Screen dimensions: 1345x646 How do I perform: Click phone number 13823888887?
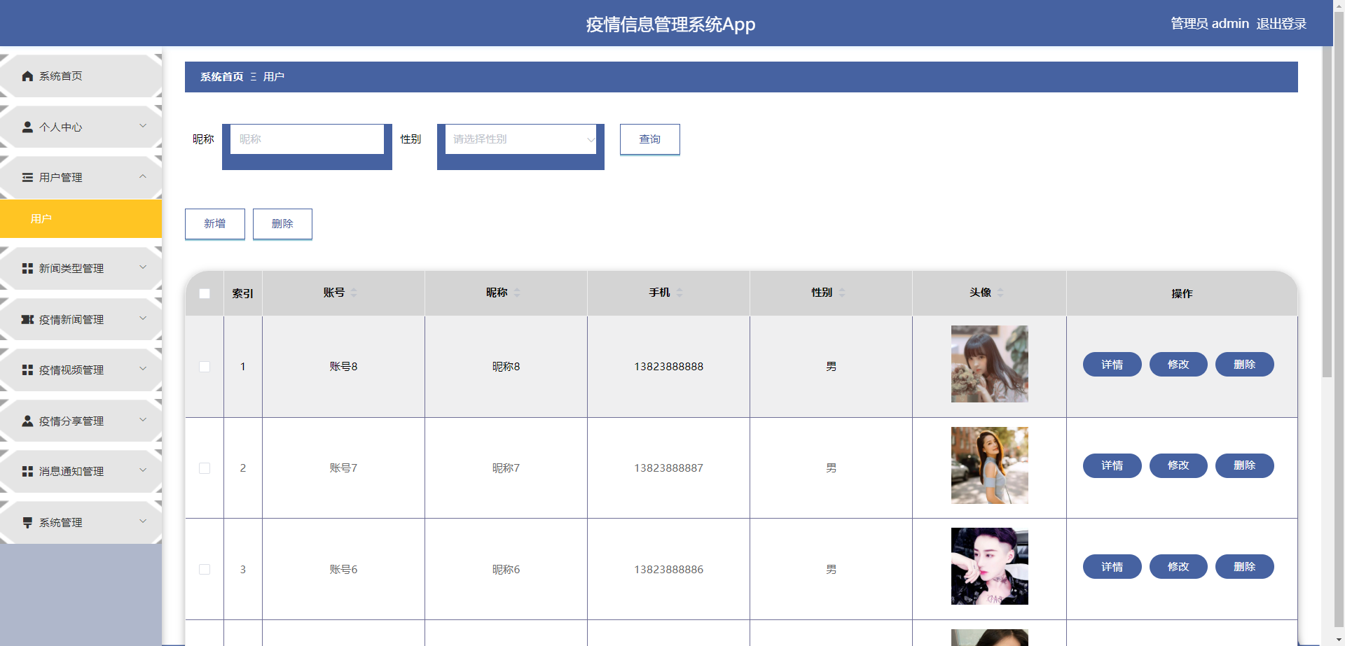tap(668, 468)
